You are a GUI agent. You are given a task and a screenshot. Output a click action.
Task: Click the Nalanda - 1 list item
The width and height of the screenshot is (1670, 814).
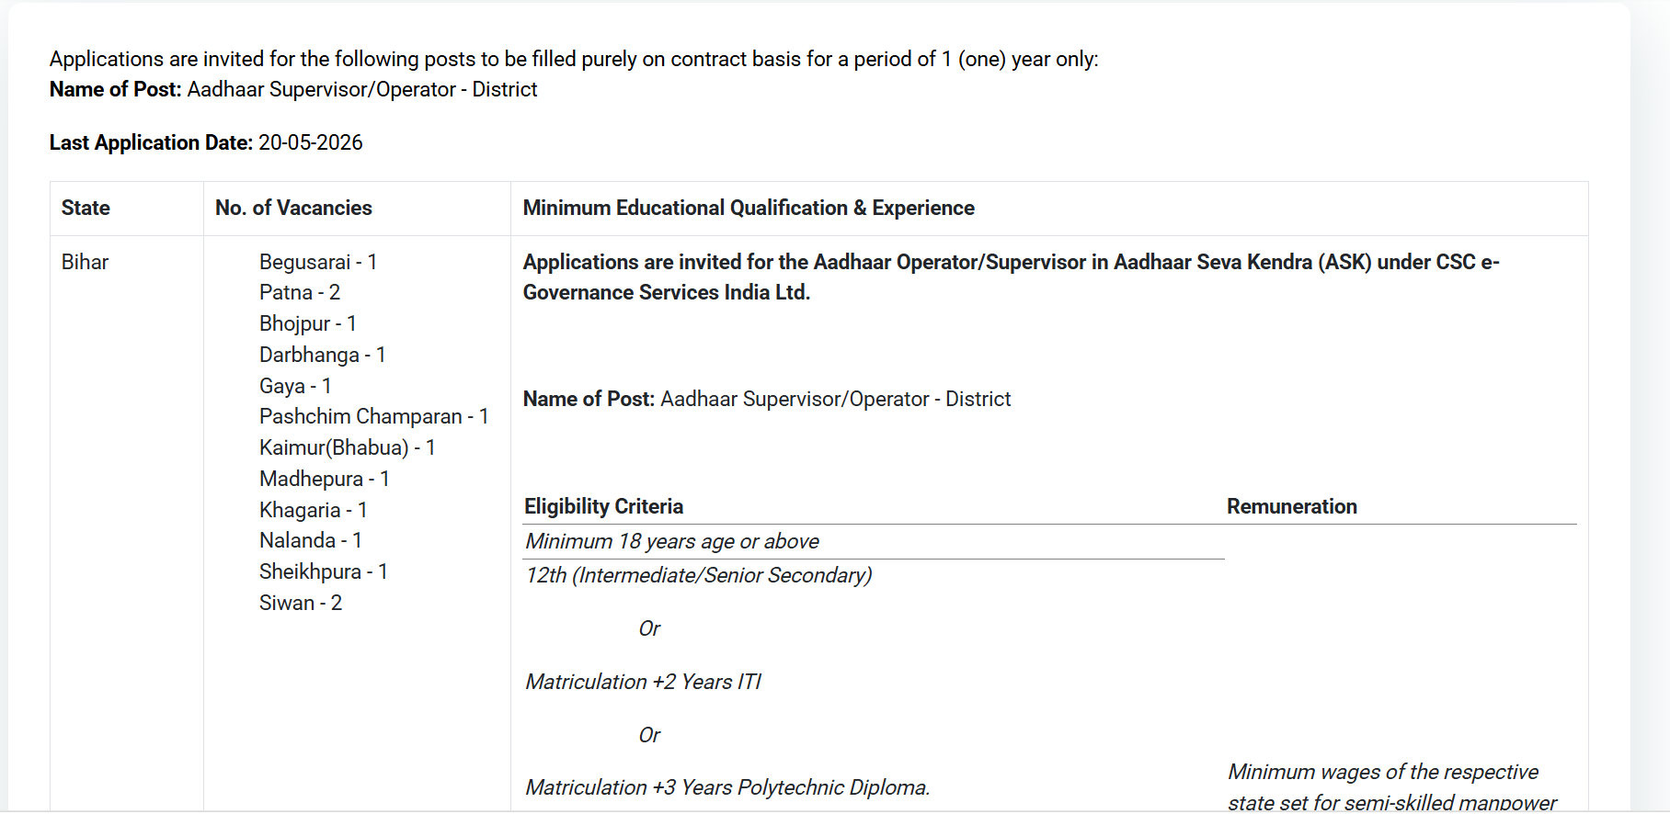click(x=310, y=541)
